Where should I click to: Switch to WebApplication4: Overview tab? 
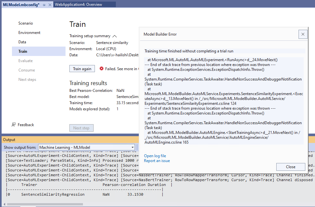(78, 5)
